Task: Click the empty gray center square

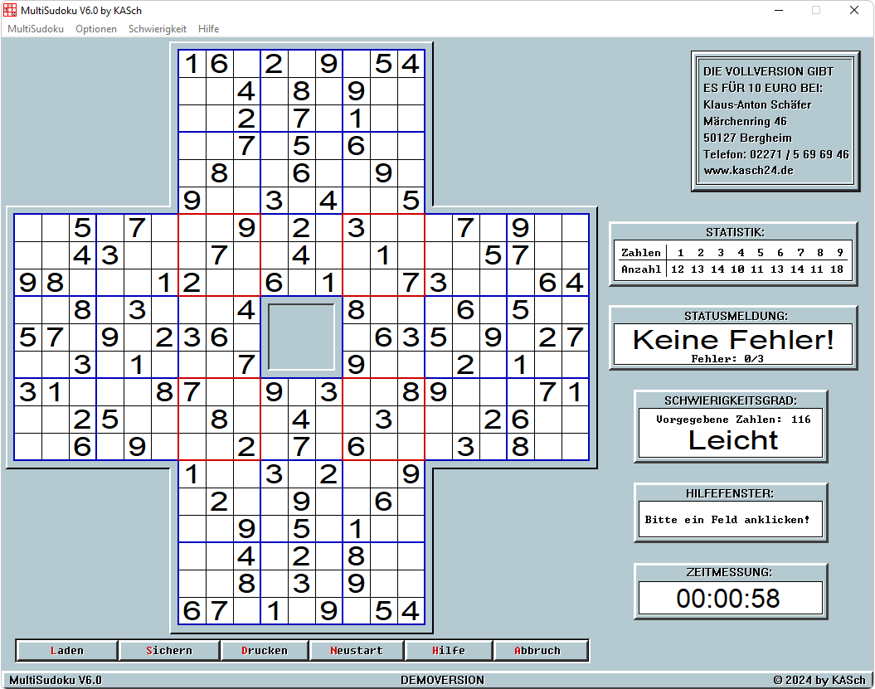Action: click(x=301, y=337)
